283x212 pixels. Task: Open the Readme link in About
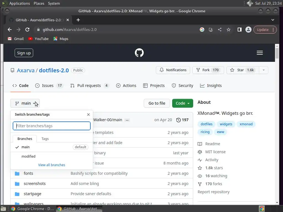tap(209, 144)
